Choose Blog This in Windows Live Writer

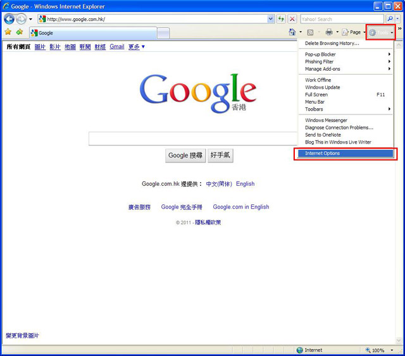click(346, 142)
